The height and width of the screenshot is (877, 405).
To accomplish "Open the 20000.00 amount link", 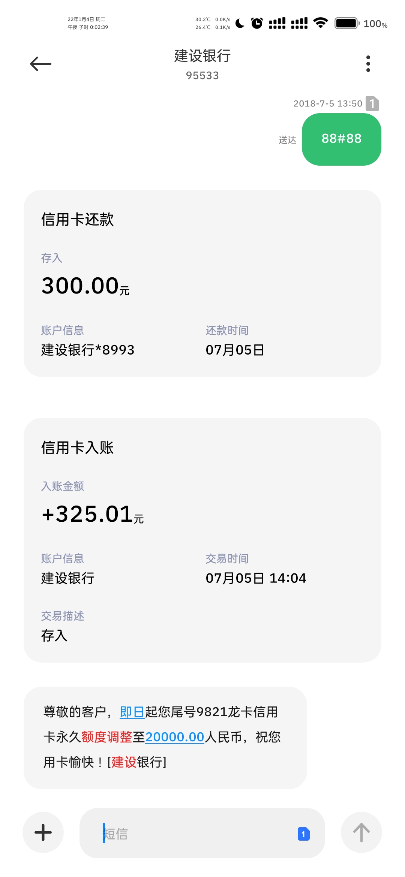I will pyautogui.click(x=175, y=737).
